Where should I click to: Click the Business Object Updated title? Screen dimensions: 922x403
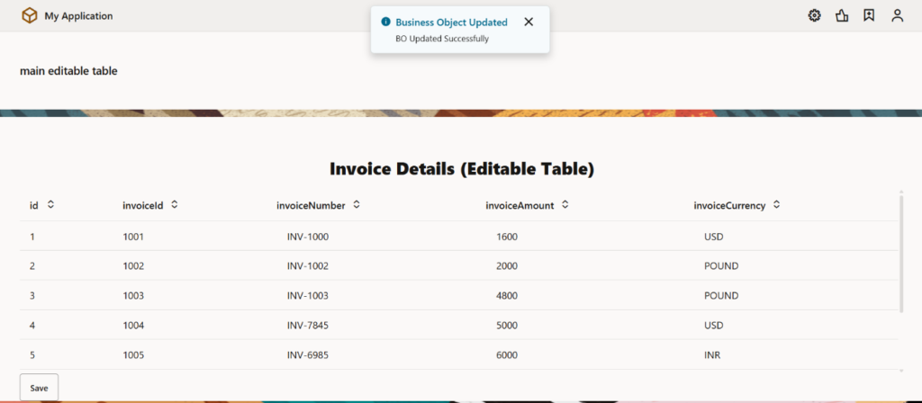click(x=451, y=22)
